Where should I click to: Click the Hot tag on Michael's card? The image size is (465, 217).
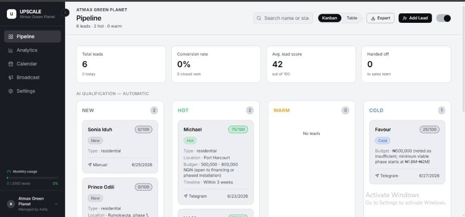pos(190,140)
